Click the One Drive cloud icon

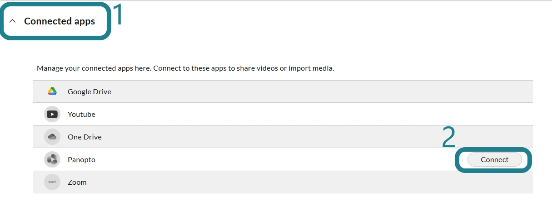tap(52, 137)
